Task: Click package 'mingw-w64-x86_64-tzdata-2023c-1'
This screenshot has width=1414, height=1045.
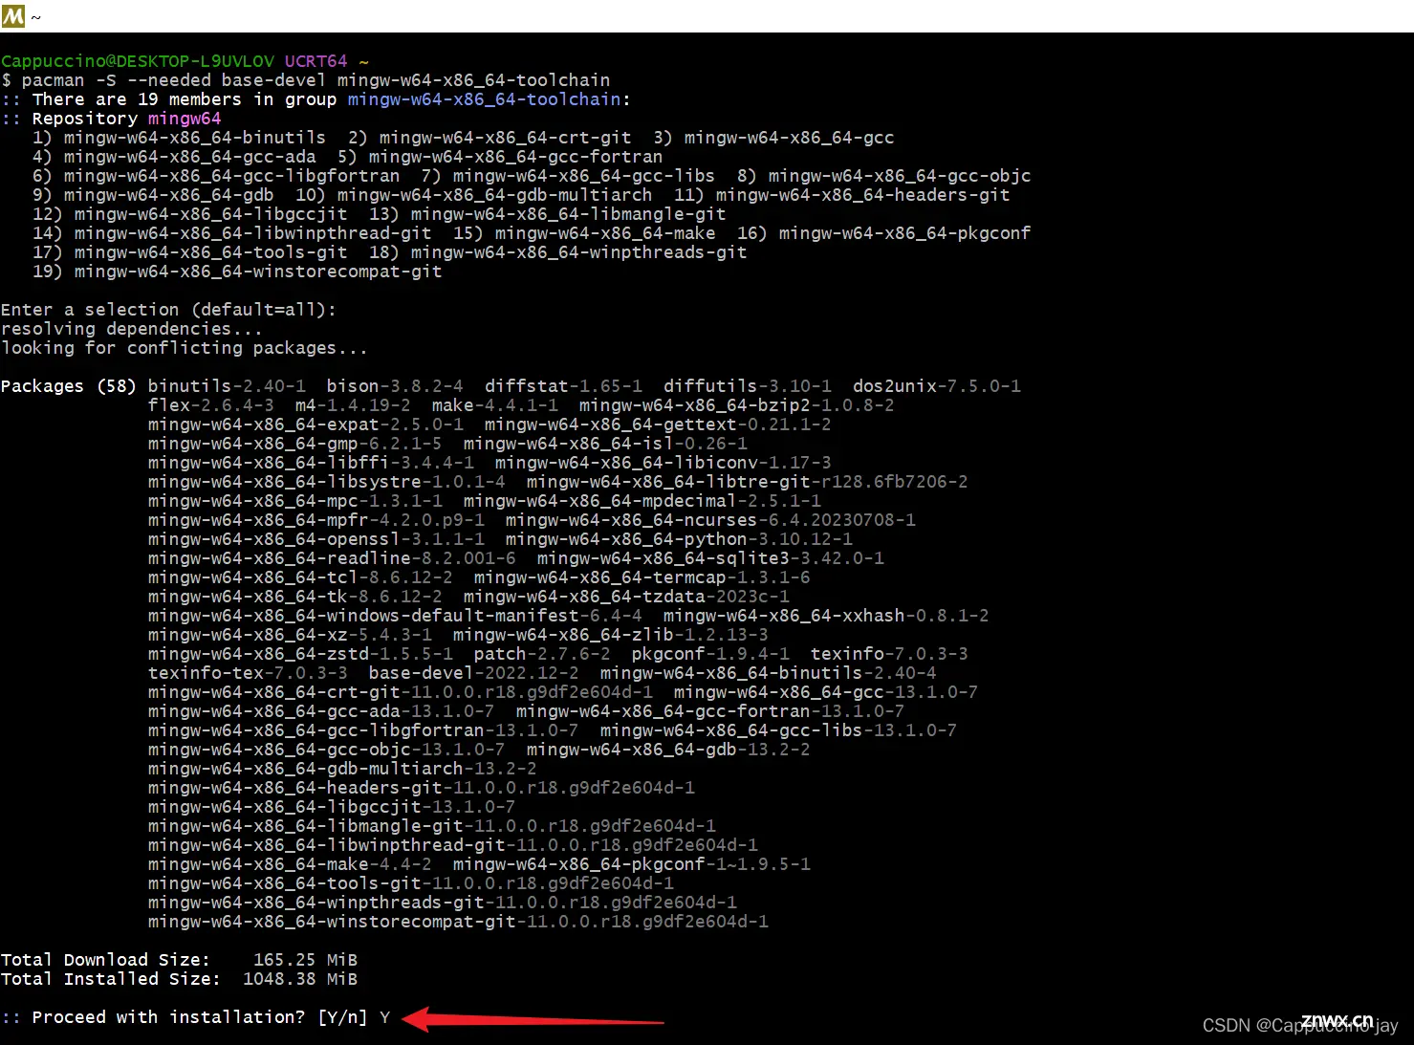Action: (626, 597)
